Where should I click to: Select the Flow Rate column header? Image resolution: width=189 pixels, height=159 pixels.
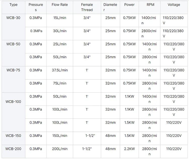[60, 7]
